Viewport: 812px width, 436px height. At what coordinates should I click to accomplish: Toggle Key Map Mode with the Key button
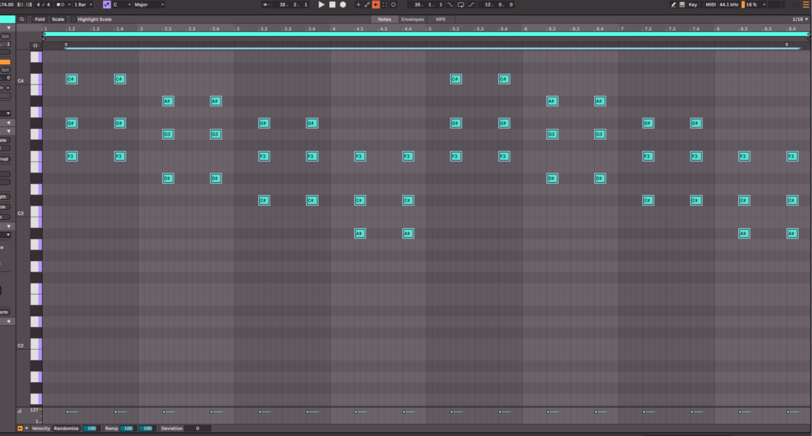693,4
